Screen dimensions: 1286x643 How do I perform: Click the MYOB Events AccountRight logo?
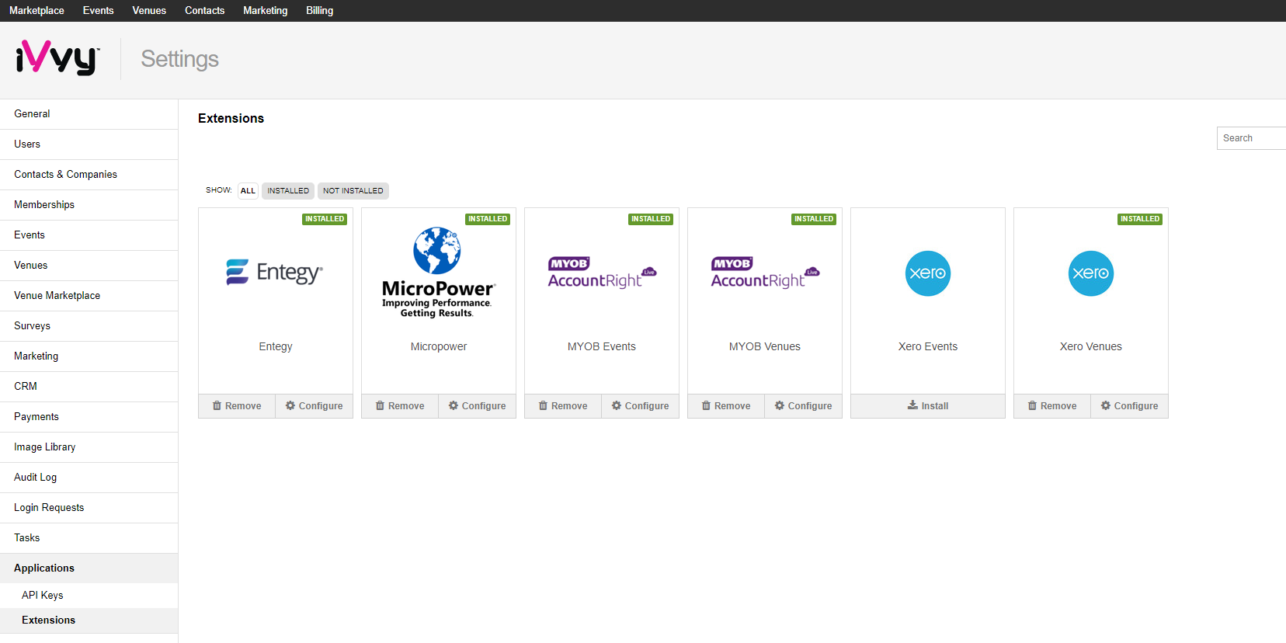point(602,273)
